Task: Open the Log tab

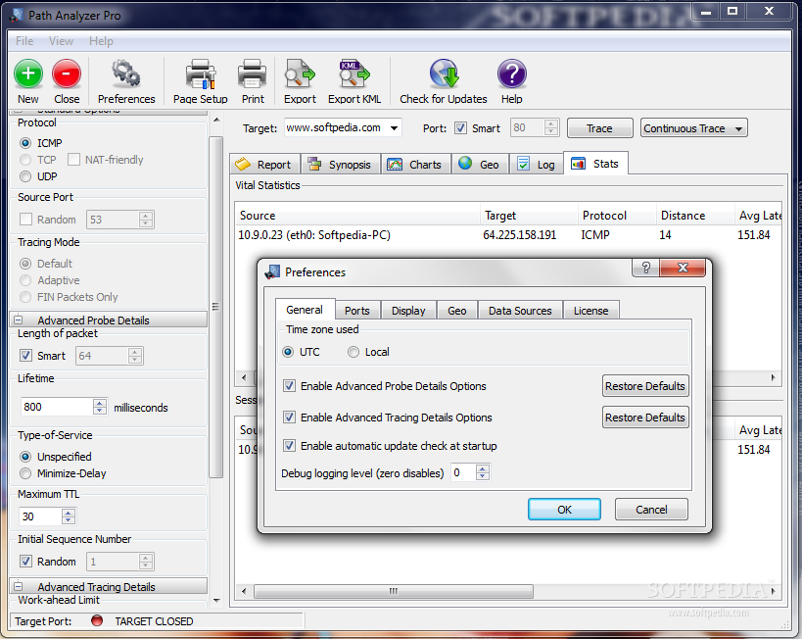Action: pos(536,165)
